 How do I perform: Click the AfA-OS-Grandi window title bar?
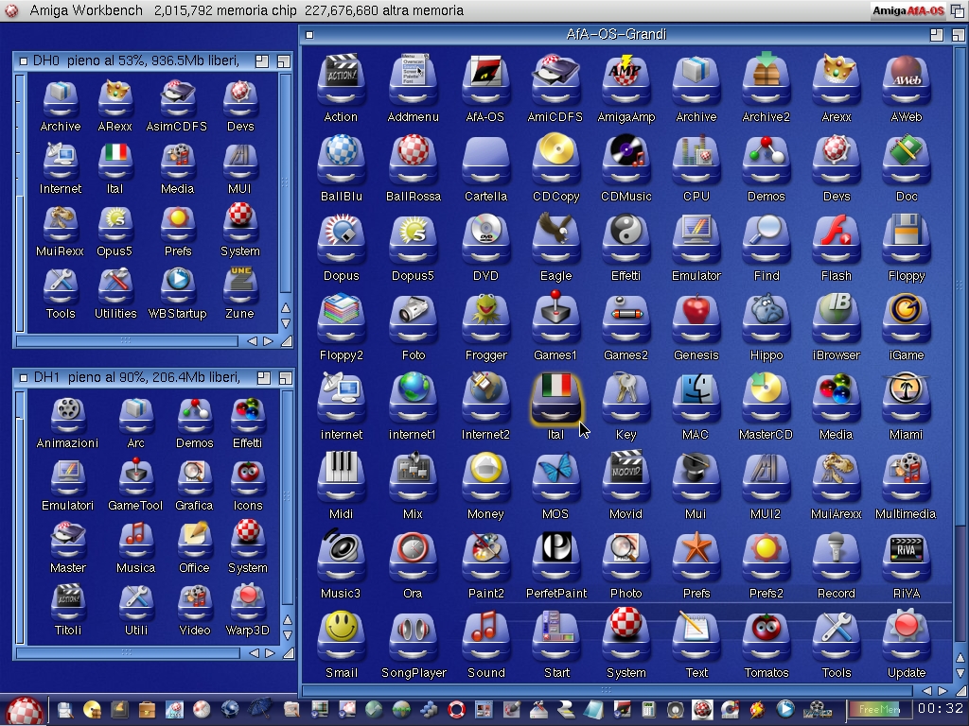[x=615, y=34]
